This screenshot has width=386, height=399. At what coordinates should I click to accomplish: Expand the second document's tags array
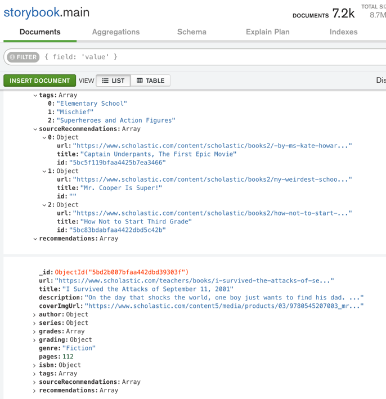tap(34, 374)
